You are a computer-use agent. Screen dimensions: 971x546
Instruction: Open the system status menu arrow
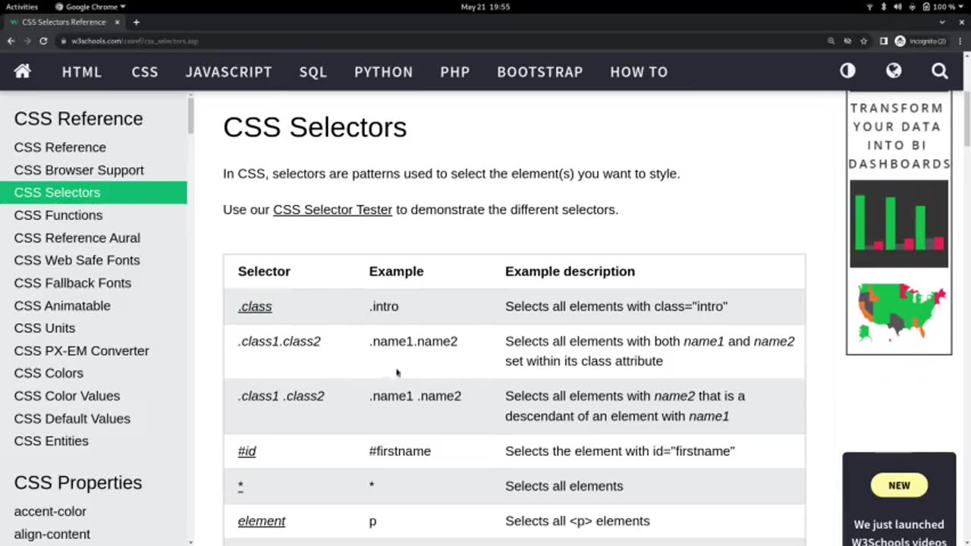(962, 7)
